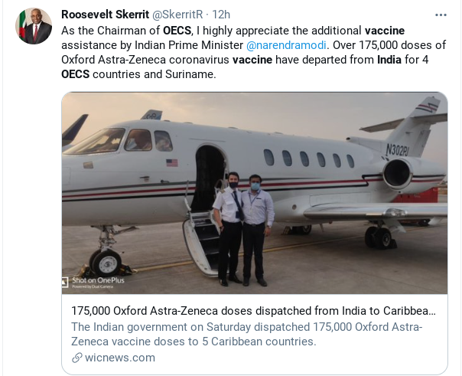The height and width of the screenshot is (376, 462).
Task: Click the card headline about 175,000 Oxford Astra-Zeneca doses
Action: point(254,312)
